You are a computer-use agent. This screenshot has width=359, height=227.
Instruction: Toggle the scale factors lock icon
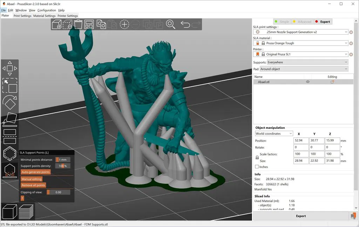tap(257, 158)
